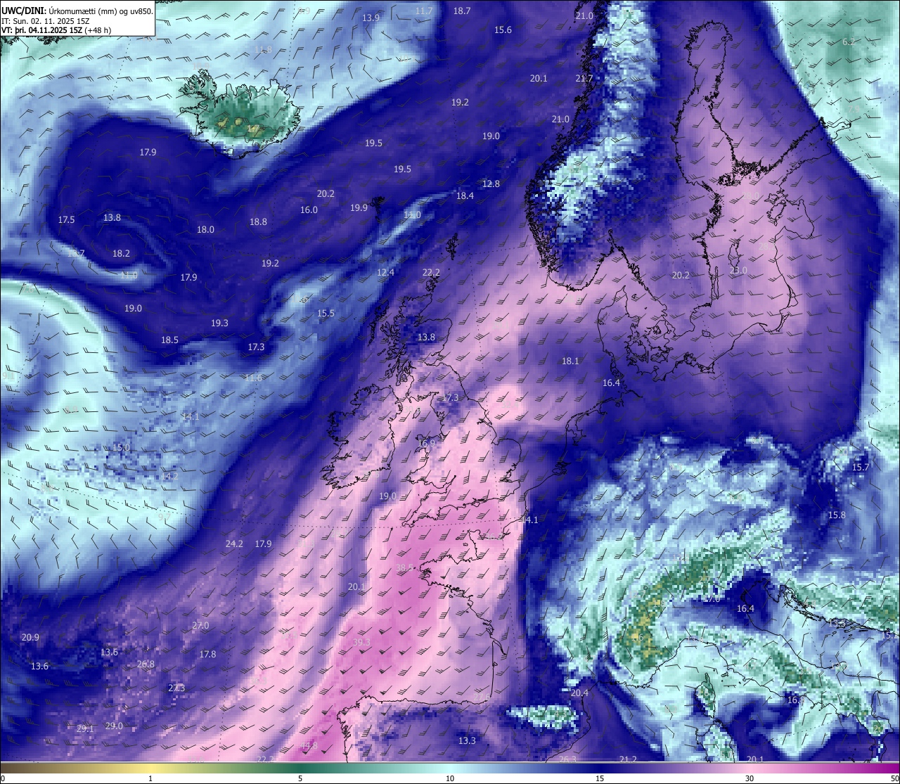
Task: Click the 18.4 value over the Norwegian Sea
Action: pyautogui.click(x=465, y=195)
